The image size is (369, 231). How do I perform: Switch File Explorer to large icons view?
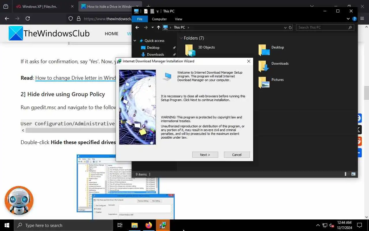353,174
